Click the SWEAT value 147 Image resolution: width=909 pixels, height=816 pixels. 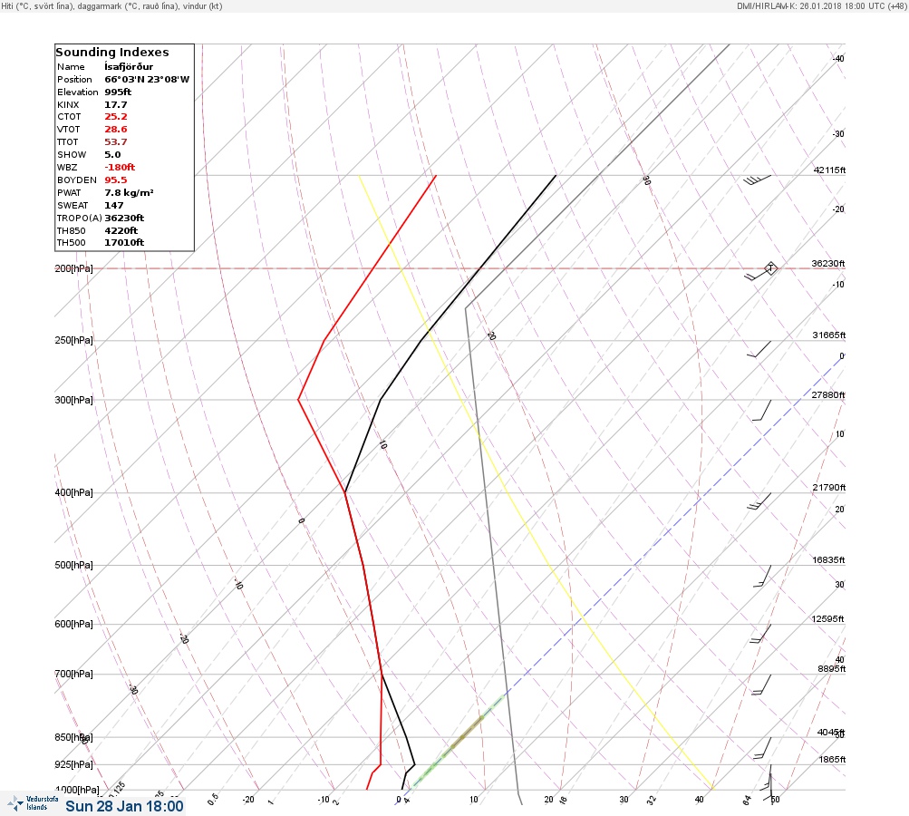pos(113,205)
